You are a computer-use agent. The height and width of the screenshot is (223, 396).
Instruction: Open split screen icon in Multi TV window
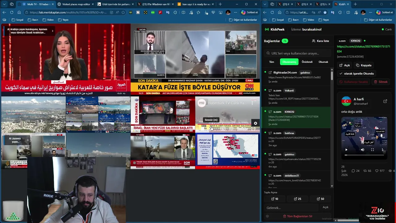pos(183,12)
